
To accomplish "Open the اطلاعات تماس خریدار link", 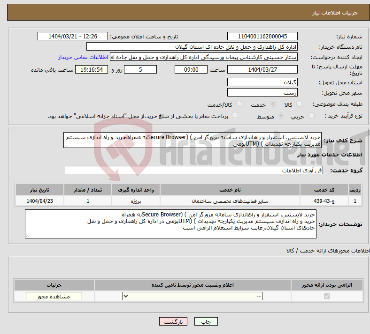I will click(83, 57).
